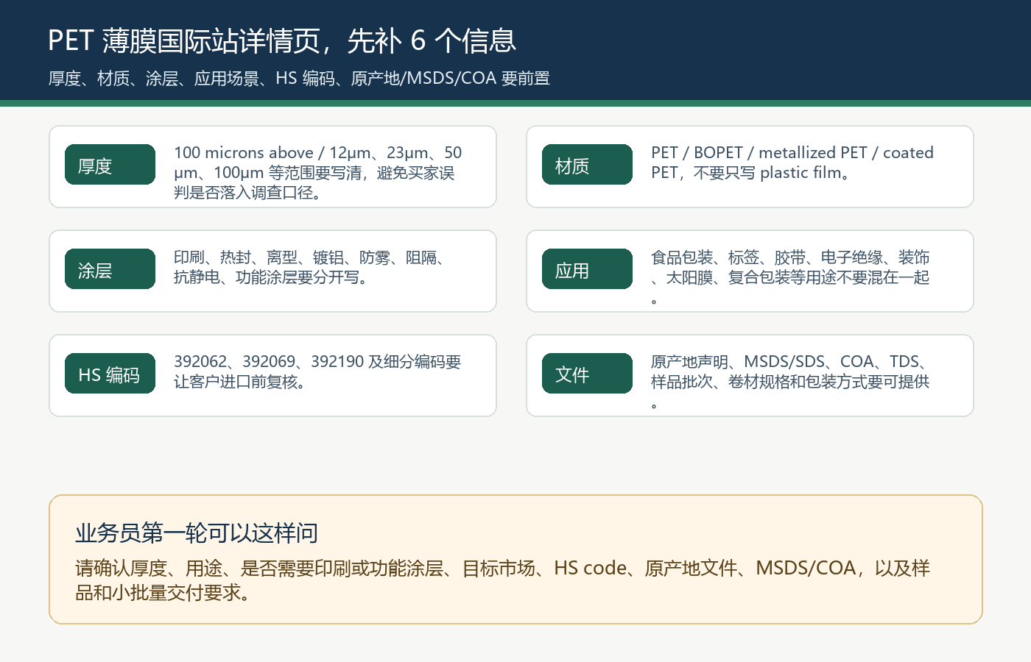Click the text starting '100 microns above'
Image resolution: width=1031 pixels, height=662 pixels.
coord(318,173)
